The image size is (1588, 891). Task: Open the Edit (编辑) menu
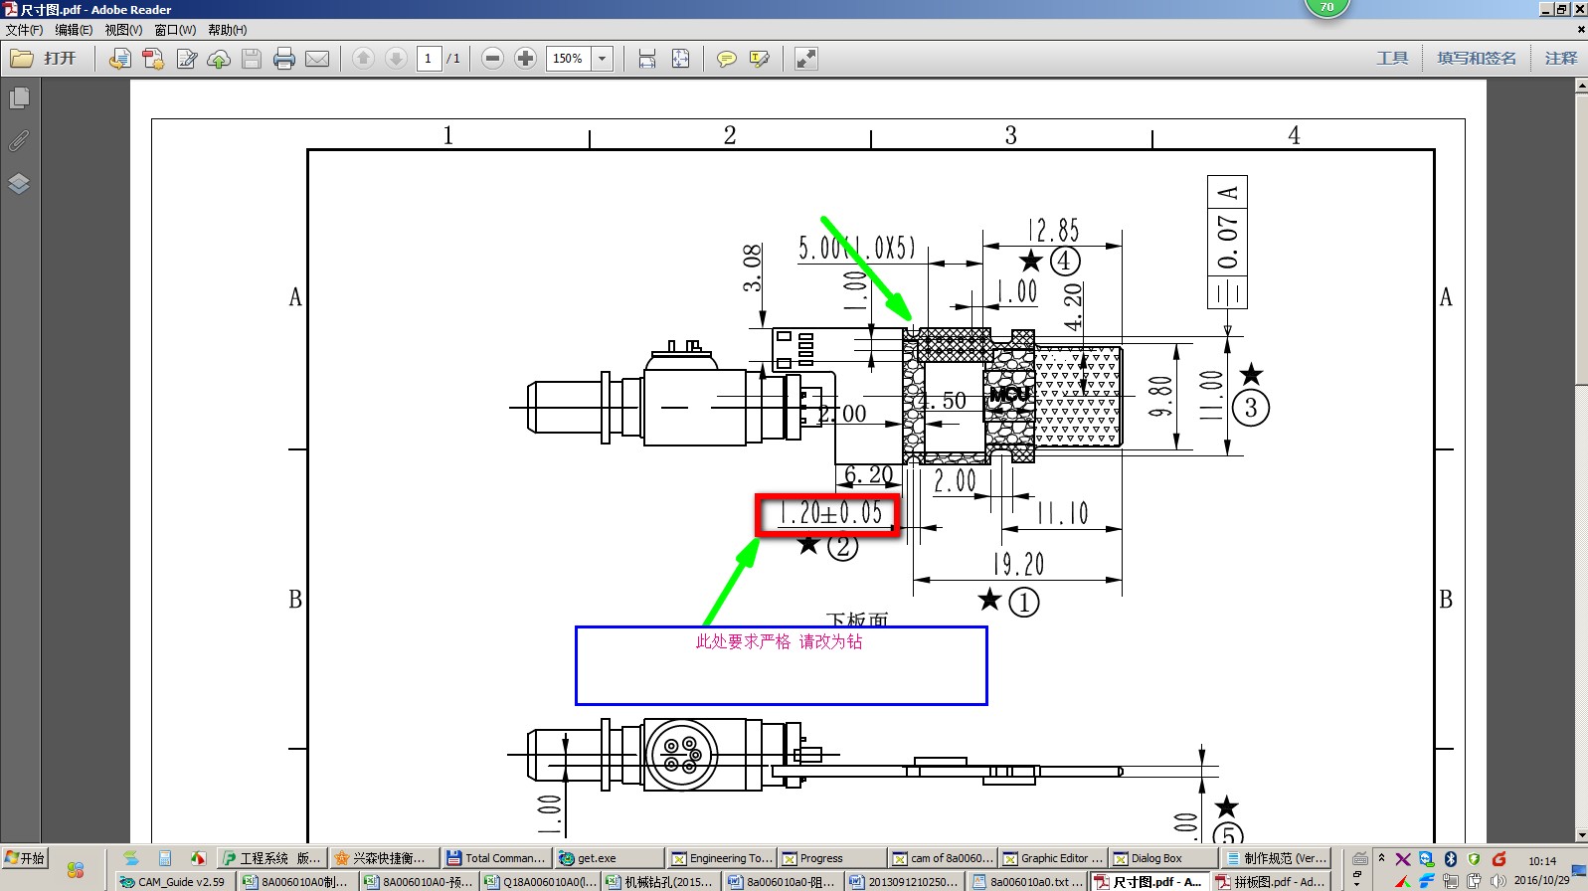(74, 30)
